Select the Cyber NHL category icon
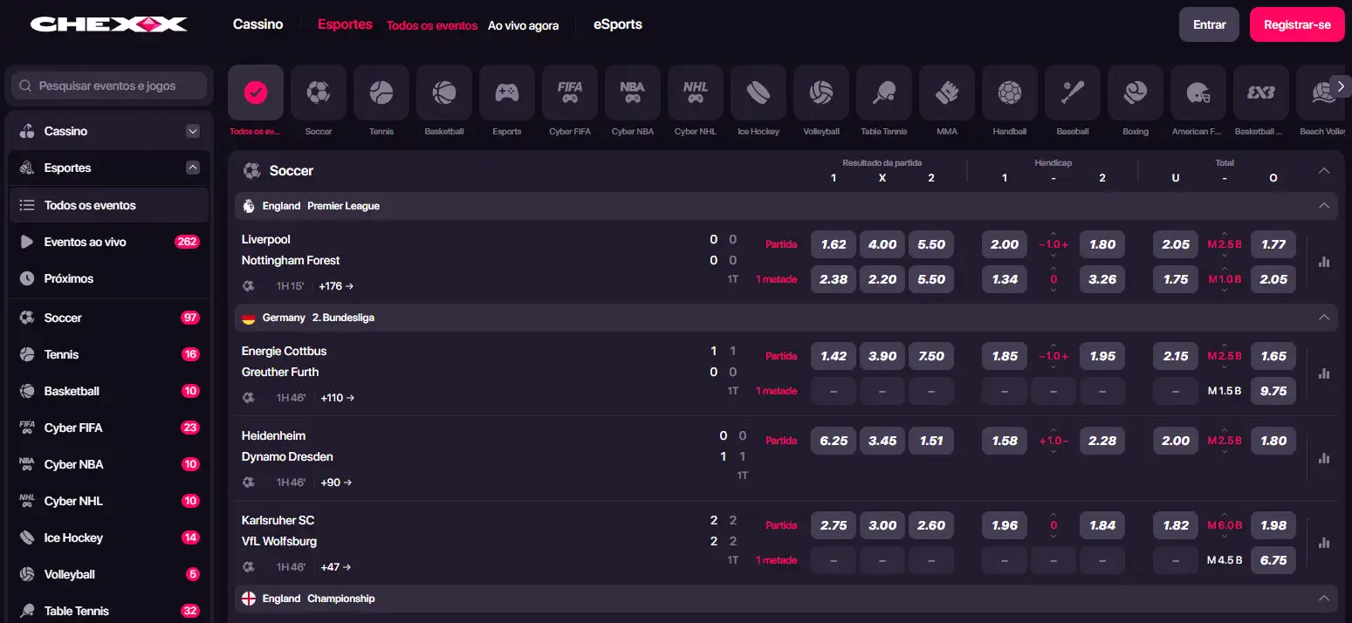 click(696, 92)
